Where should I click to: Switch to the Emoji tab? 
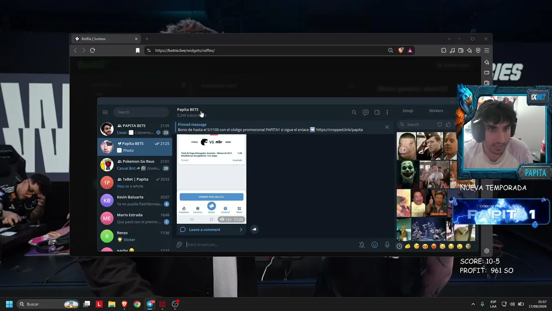tap(408, 111)
